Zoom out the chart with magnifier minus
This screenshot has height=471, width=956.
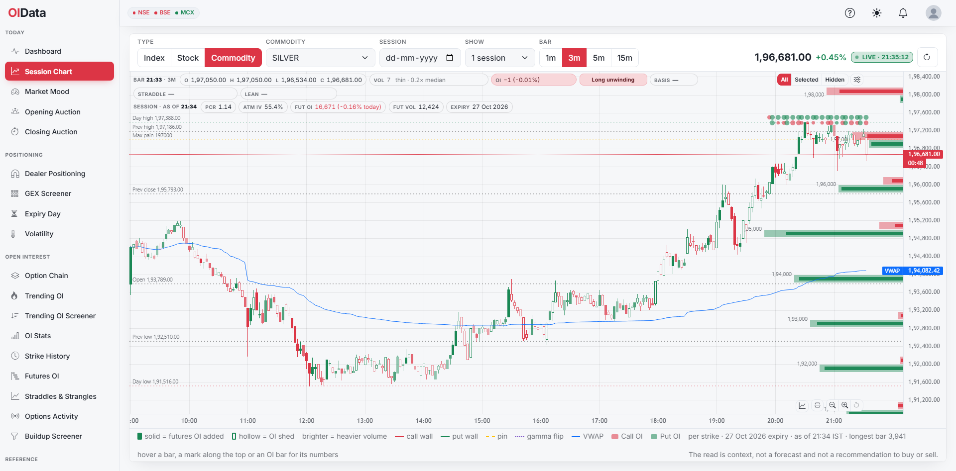(x=833, y=405)
